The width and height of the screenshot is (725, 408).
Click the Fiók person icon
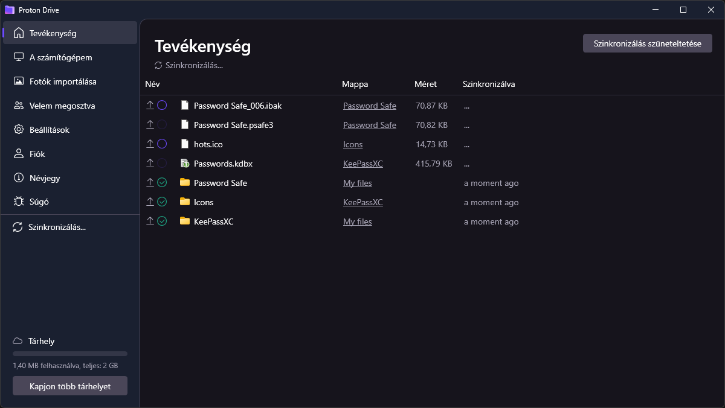point(19,154)
